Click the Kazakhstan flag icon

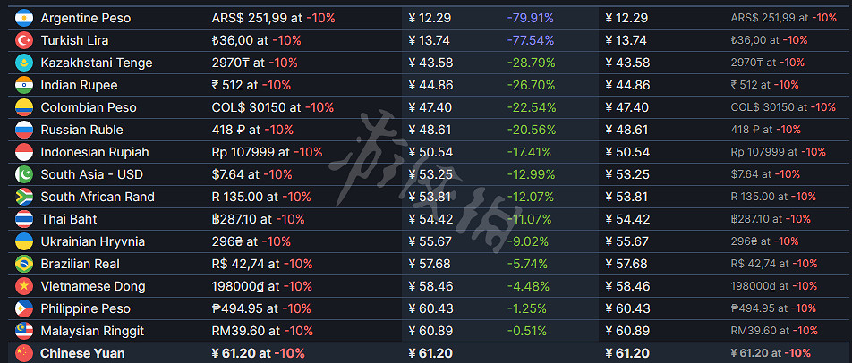24,63
